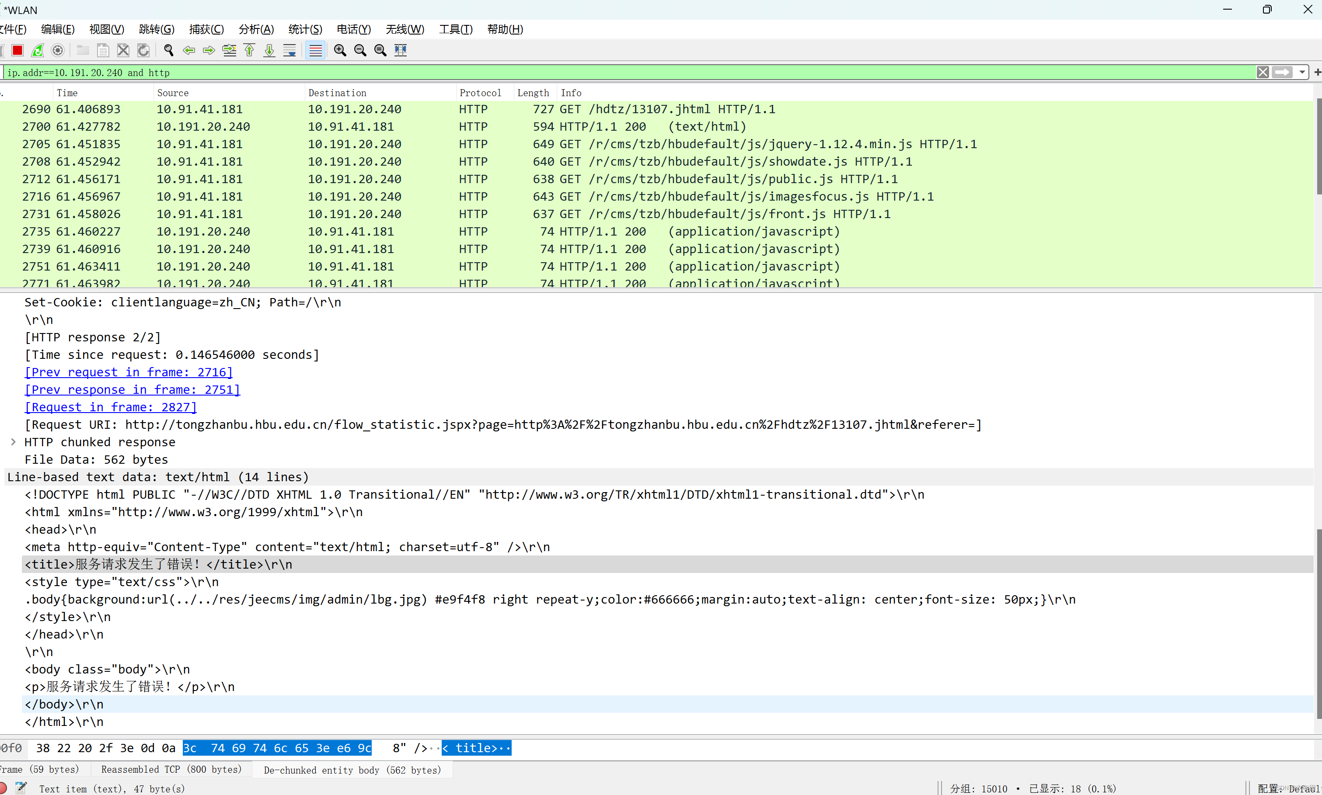This screenshot has height=795, width=1322.
Task: Collapse Line-based text data section
Action: click(157, 477)
